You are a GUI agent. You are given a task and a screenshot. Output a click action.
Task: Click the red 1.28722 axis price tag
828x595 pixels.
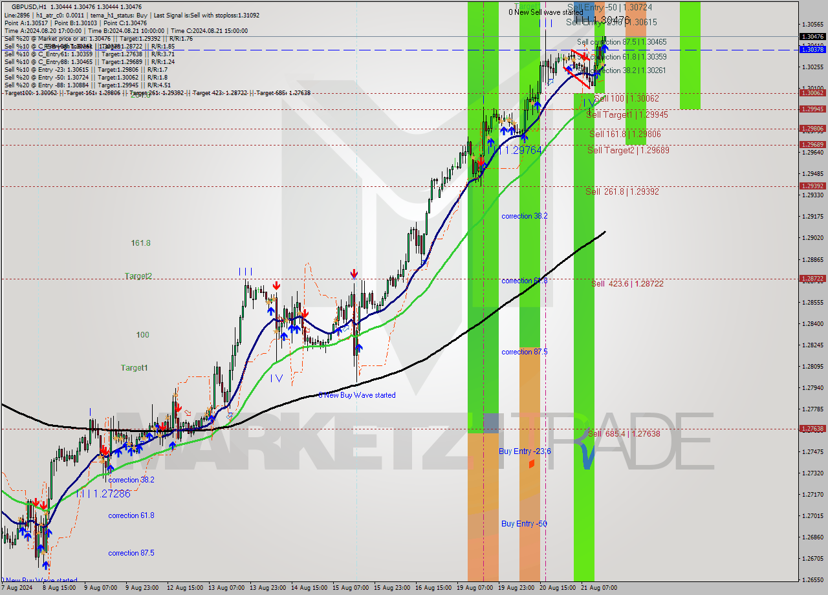pos(812,278)
